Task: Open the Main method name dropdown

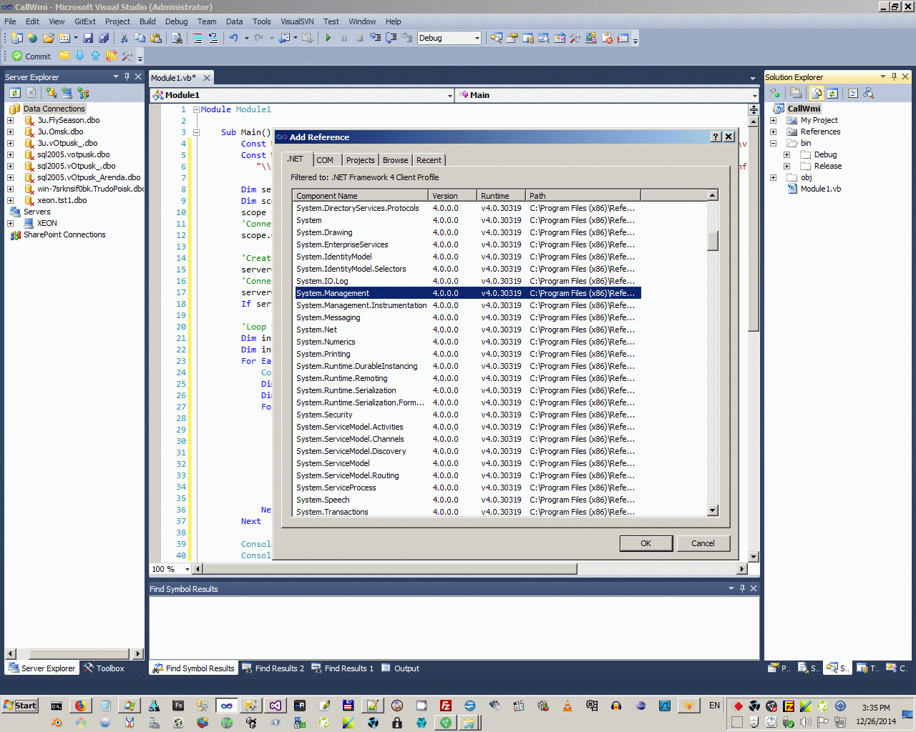Action: click(754, 95)
